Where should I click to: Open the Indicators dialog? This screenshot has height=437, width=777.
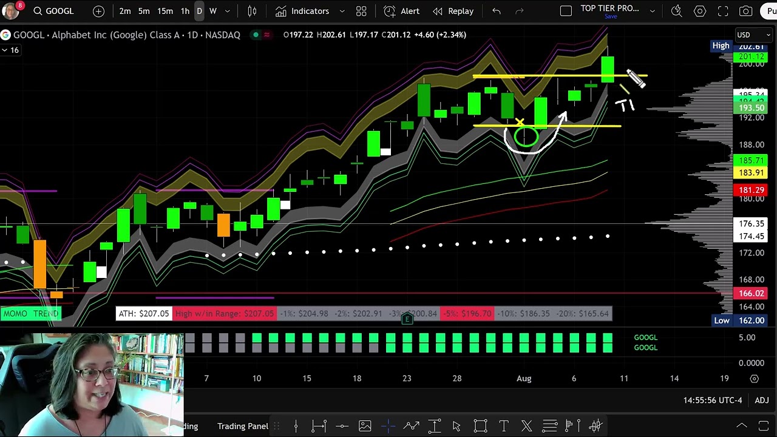click(302, 11)
